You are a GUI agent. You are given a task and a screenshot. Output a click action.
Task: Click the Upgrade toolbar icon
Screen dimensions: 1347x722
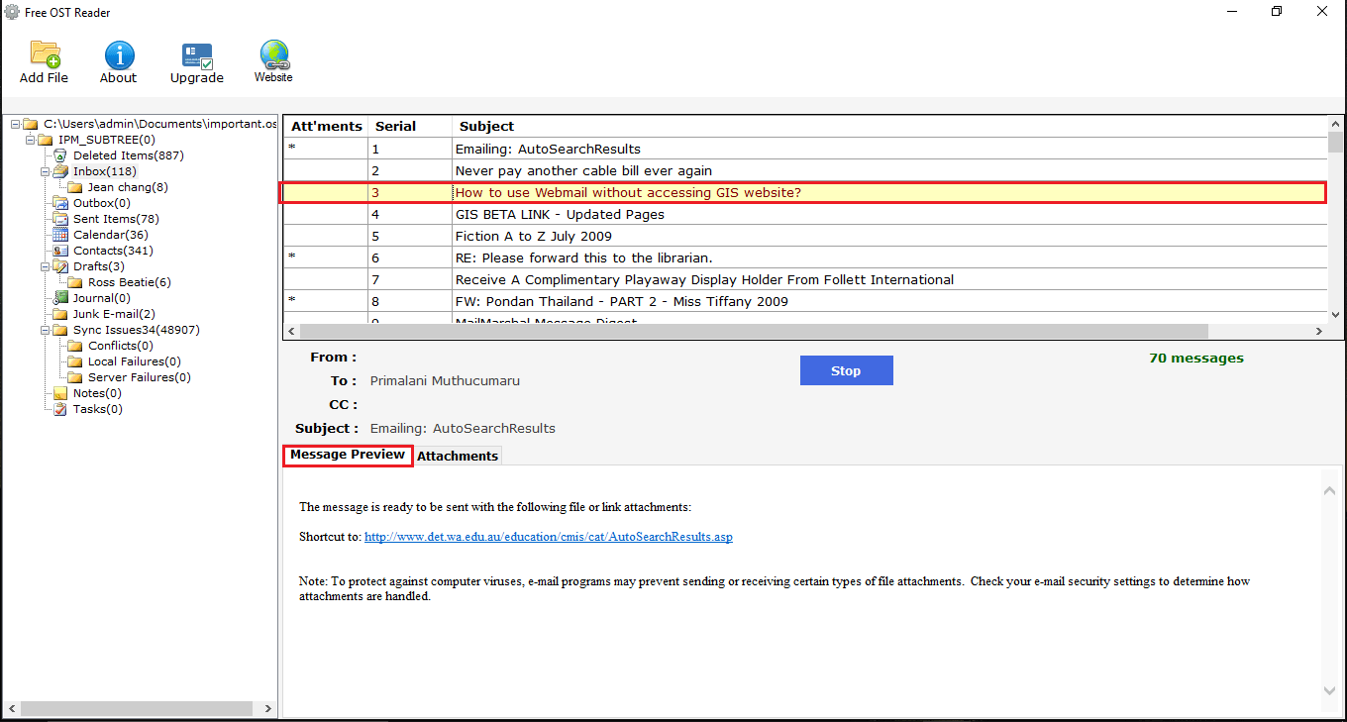[197, 55]
